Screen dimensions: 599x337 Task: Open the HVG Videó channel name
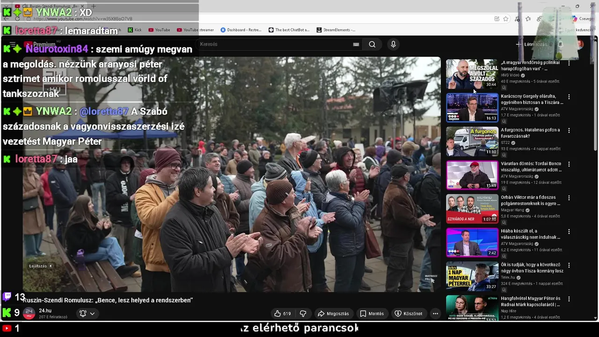pyautogui.click(x=510, y=75)
